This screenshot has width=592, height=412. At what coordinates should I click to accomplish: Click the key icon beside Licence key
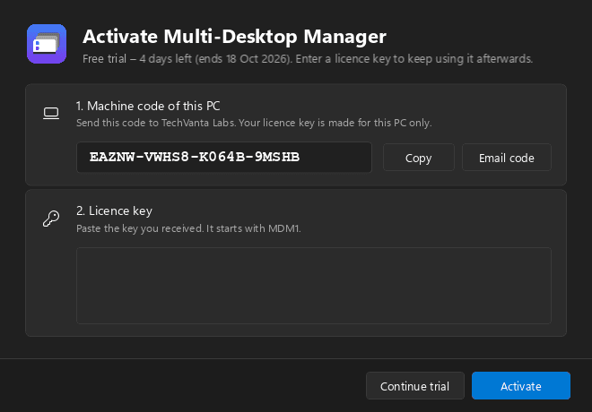tap(51, 219)
